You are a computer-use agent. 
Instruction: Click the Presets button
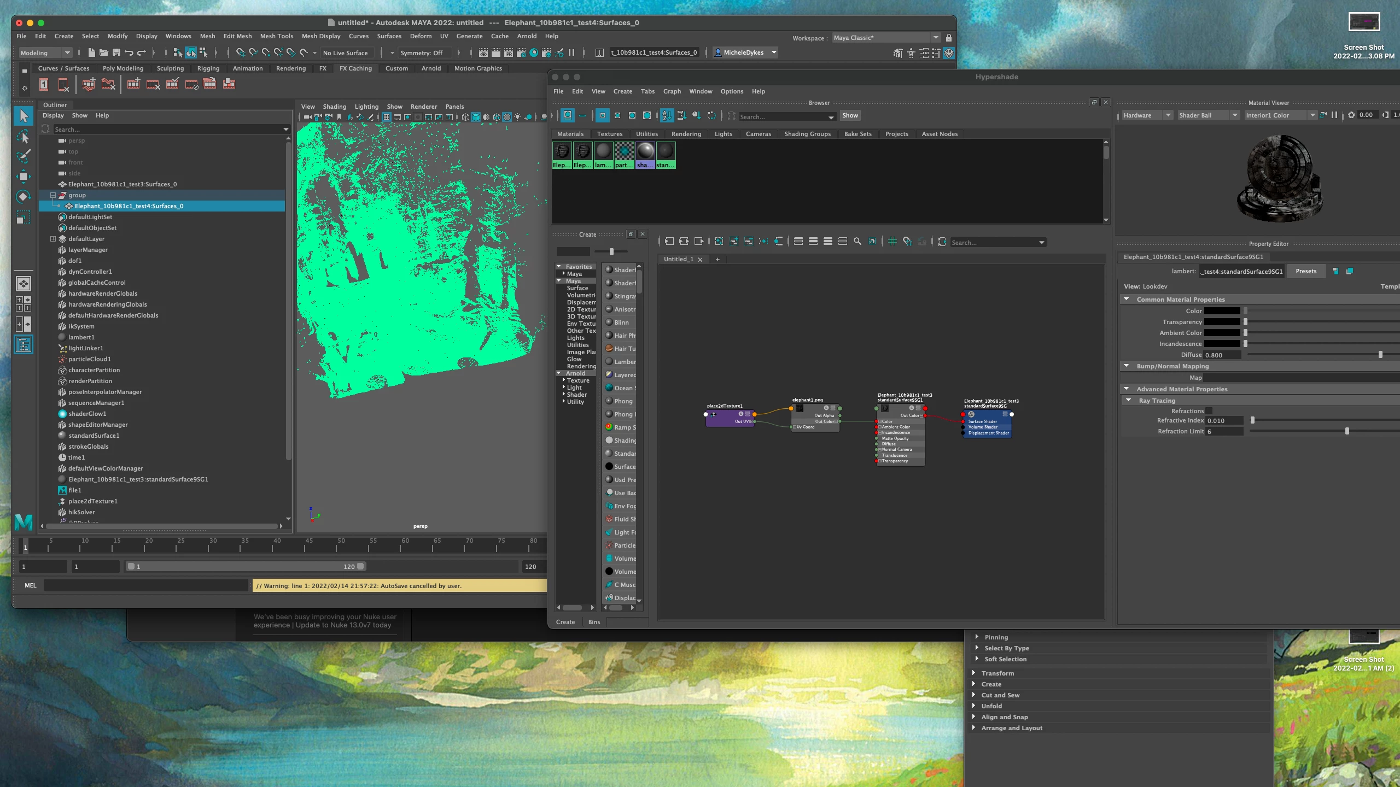click(1306, 271)
